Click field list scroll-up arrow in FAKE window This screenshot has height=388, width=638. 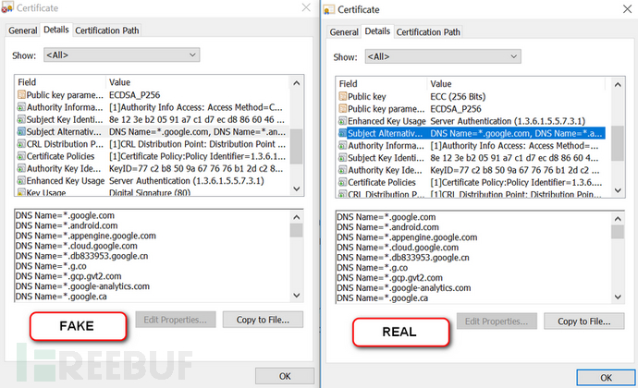pyautogui.click(x=297, y=83)
